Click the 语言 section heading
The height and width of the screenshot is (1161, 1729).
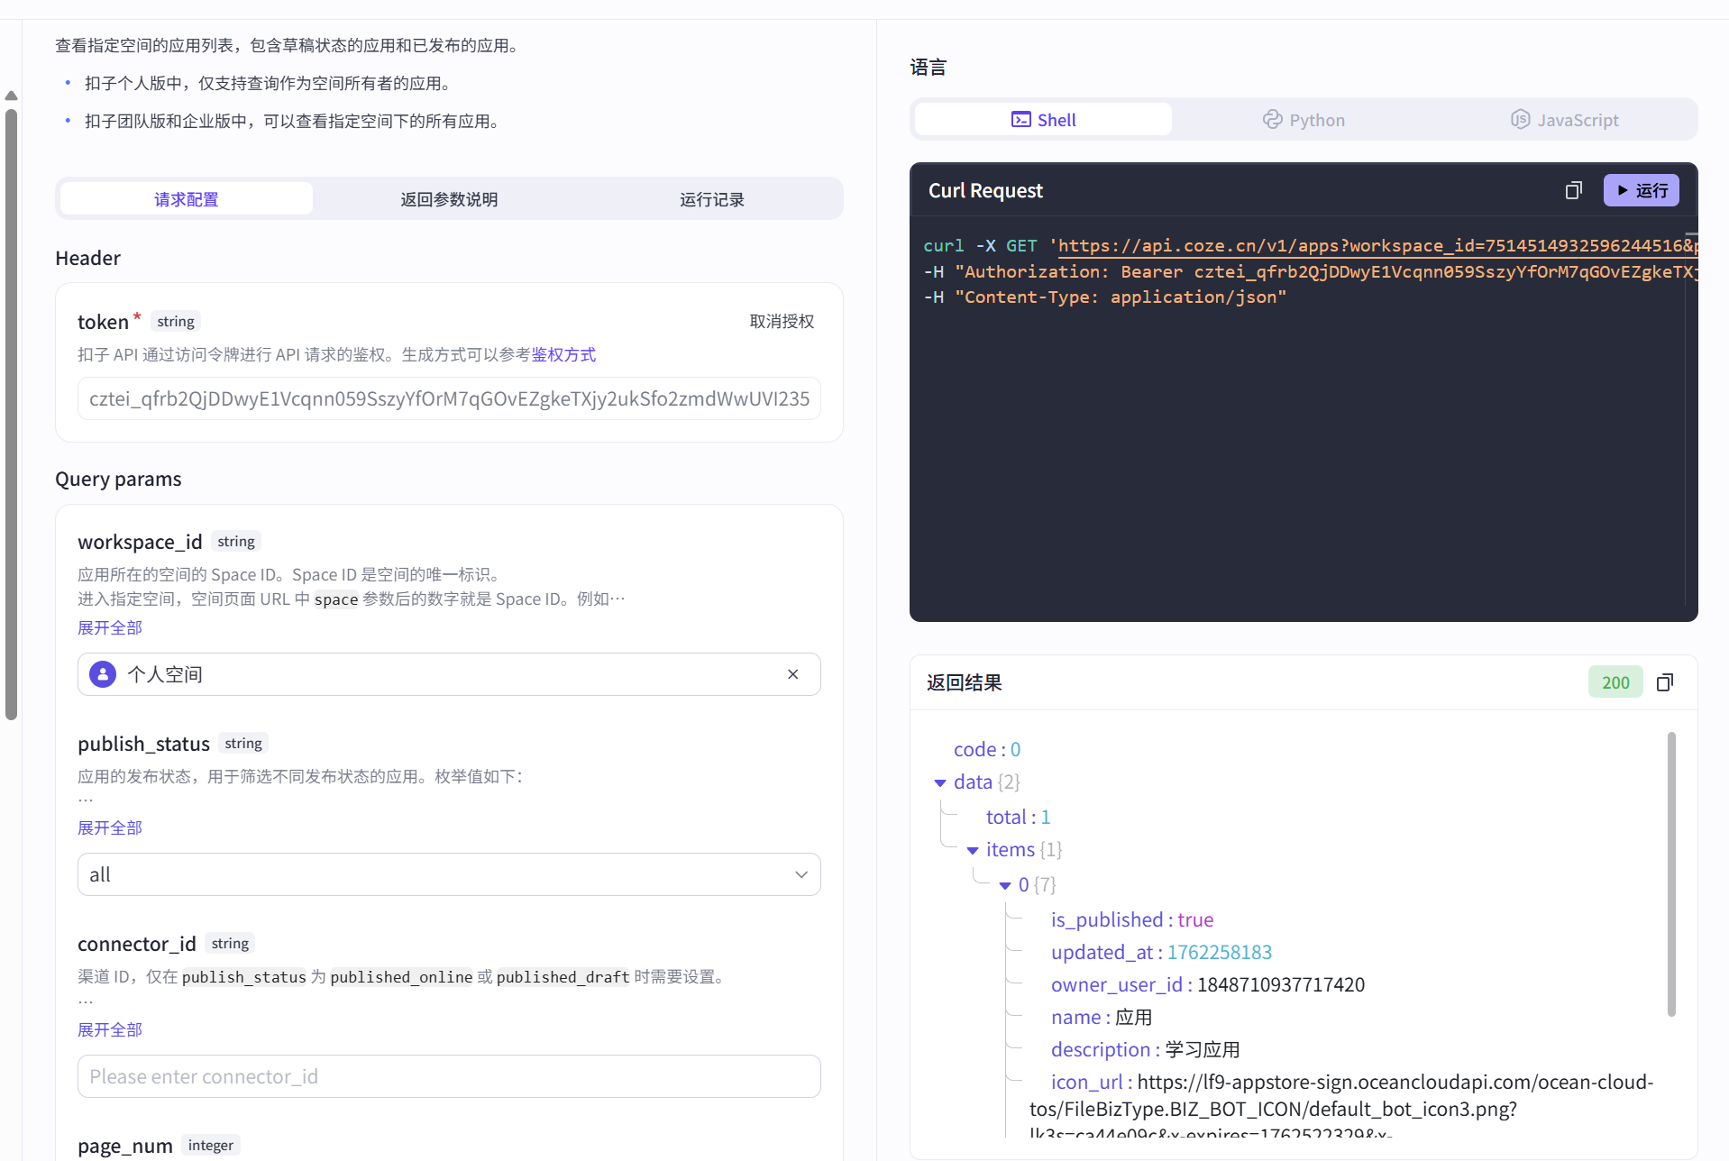pyautogui.click(x=929, y=68)
